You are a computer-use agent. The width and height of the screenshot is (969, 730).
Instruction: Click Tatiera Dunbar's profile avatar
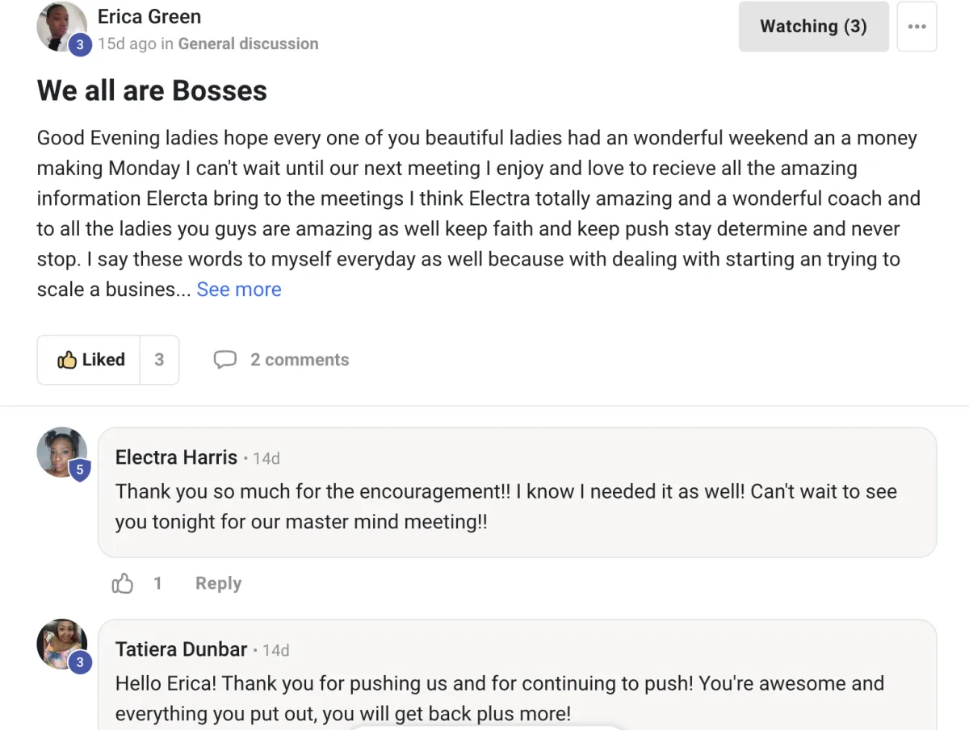(61, 644)
